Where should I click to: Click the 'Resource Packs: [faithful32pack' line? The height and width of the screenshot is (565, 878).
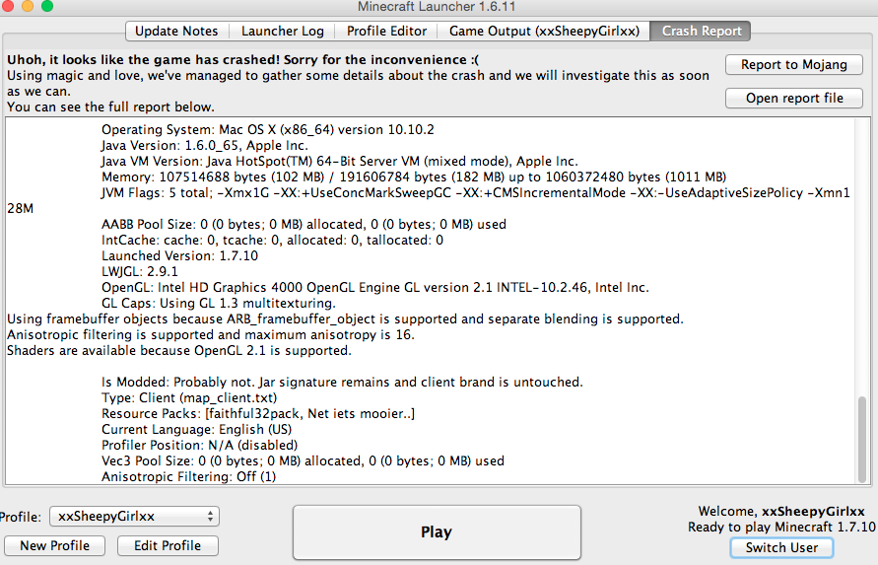pos(258,413)
